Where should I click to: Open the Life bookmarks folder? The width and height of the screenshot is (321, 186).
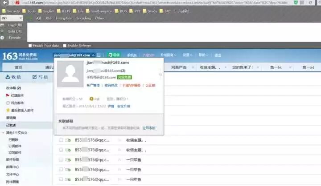(x=78, y=11)
